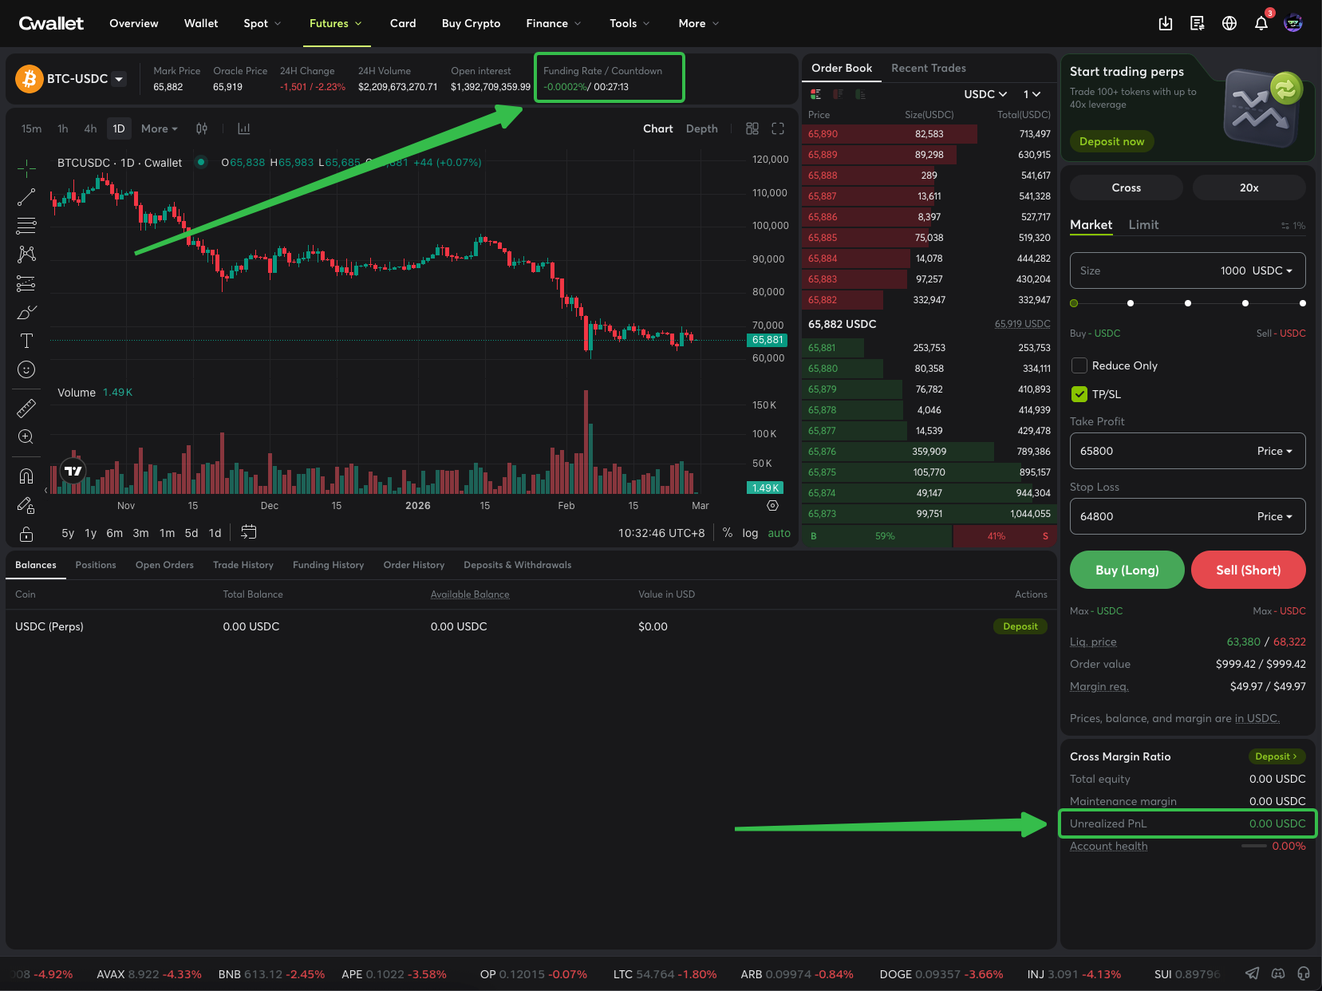Open the Take Profit Price dropdown

tap(1274, 451)
